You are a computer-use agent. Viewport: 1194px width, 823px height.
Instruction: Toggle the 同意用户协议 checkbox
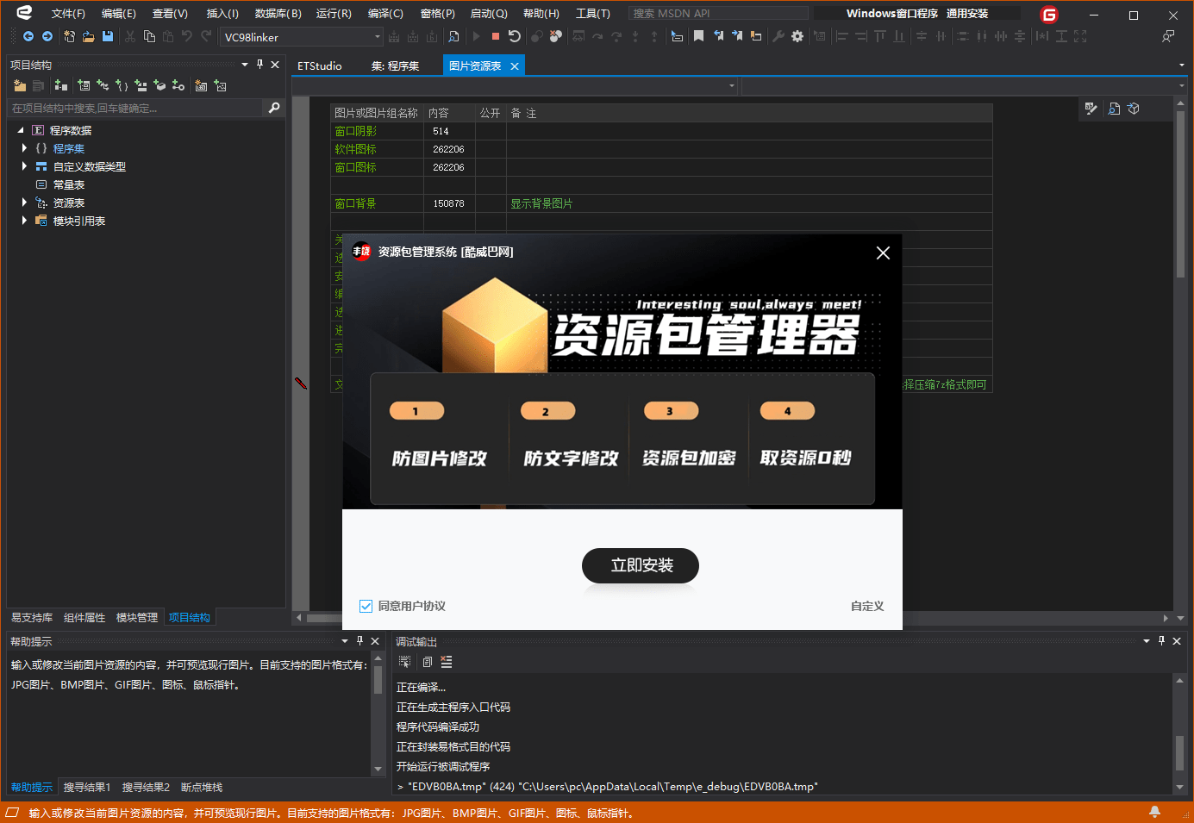coord(366,606)
